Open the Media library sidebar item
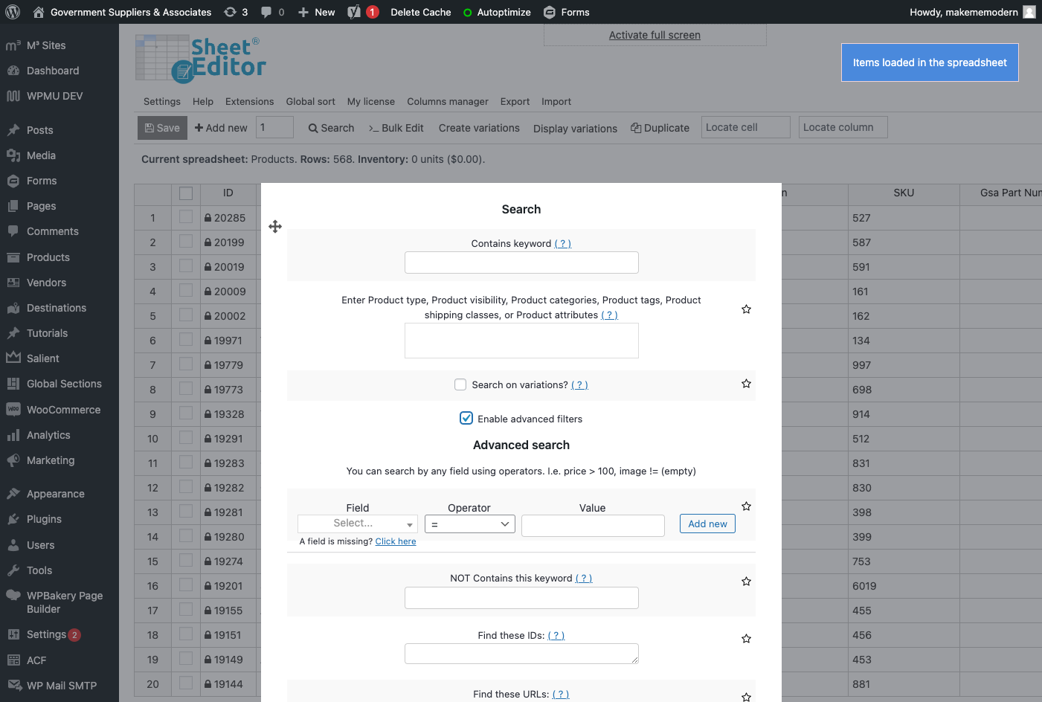Screen dimensions: 1042x702 [x=41, y=155]
